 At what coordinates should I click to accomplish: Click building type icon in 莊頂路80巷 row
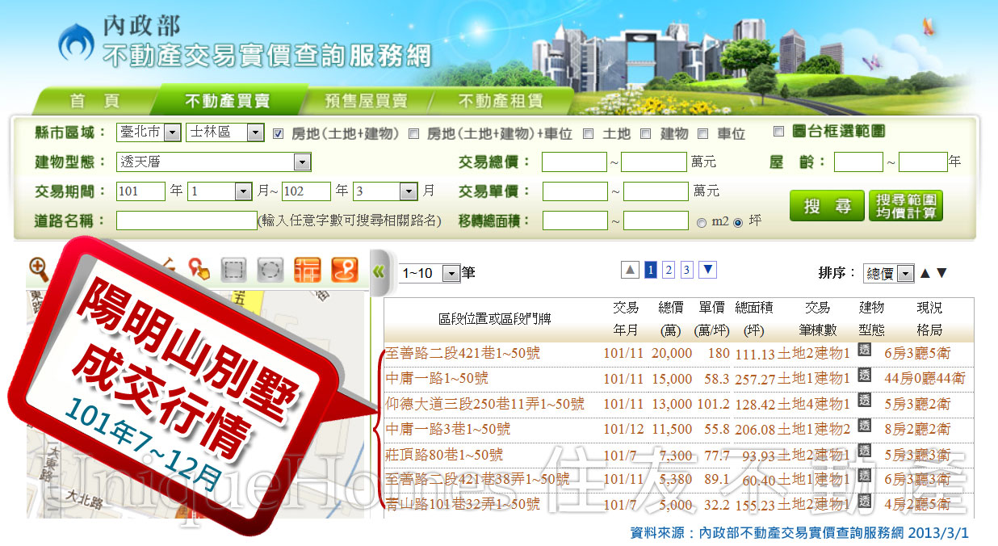864,451
